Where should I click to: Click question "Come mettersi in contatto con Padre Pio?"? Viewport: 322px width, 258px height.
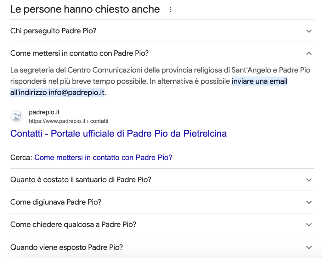[x=79, y=53]
